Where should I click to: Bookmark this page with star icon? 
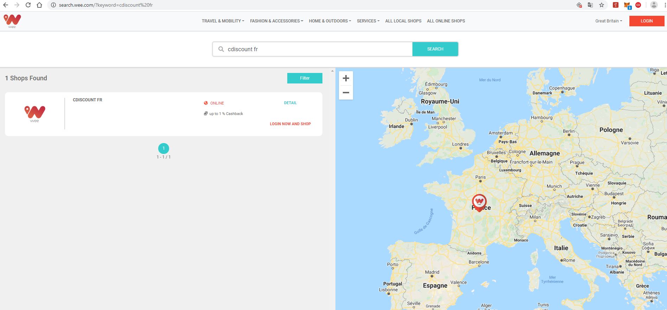coord(602,5)
